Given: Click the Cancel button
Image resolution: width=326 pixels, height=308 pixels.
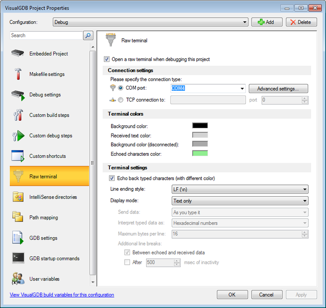Looking at the screenshot, I should point(267,294).
